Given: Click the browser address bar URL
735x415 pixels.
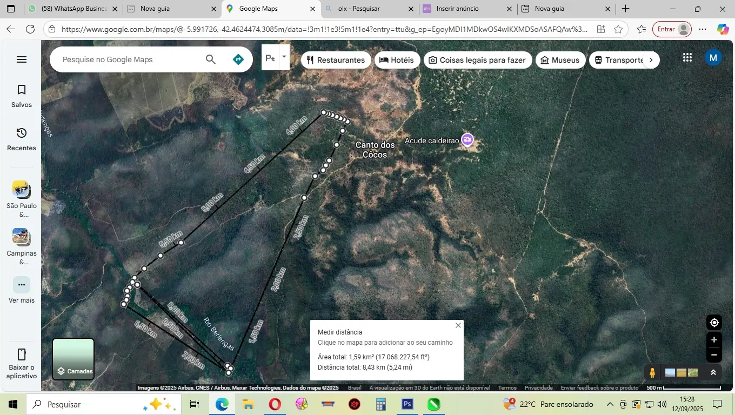Looking at the screenshot, I should pos(324,29).
